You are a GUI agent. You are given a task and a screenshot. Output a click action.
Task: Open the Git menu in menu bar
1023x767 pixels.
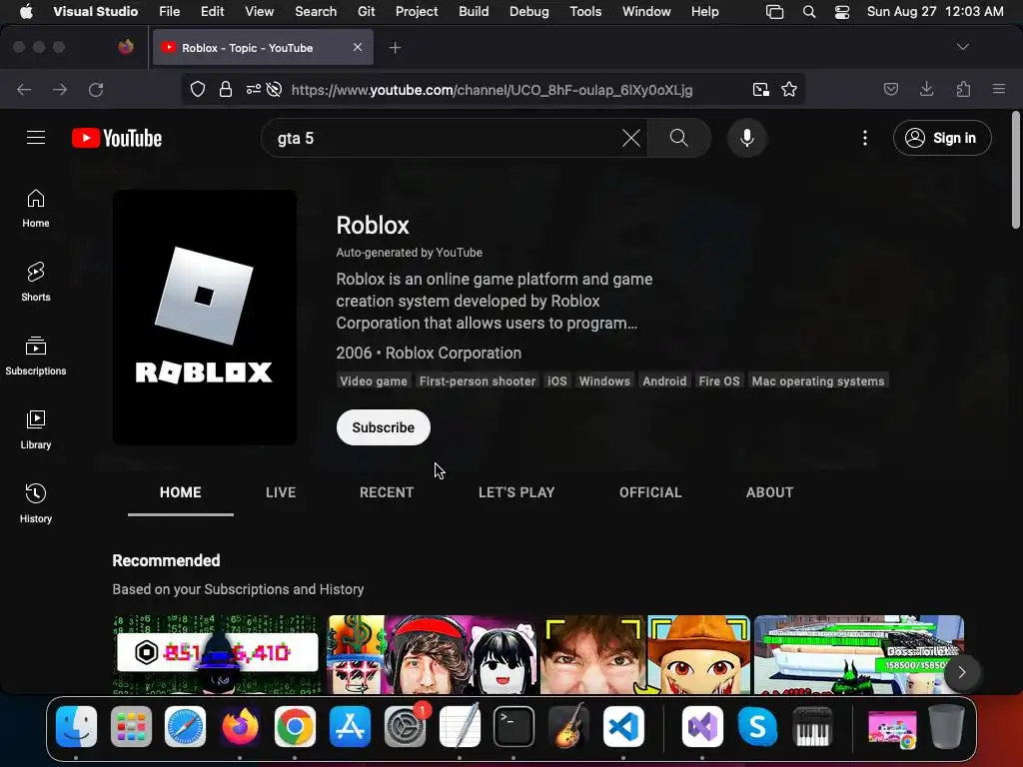click(366, 12)
